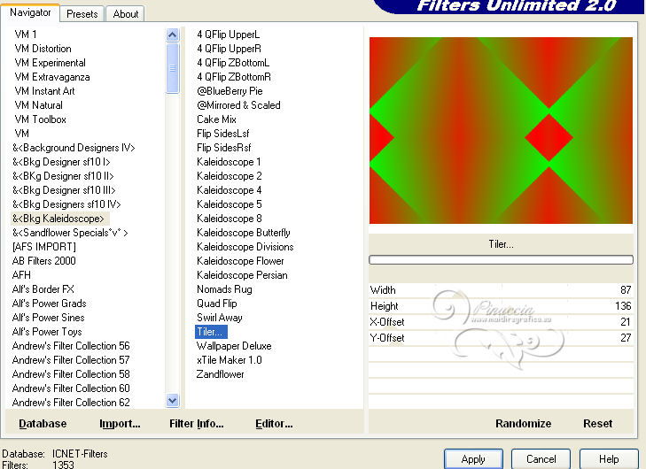The height and width of the screenshot is (469, 646).
Task: Select Alf's Power Grads category
Action: click(x=49, y=304)
